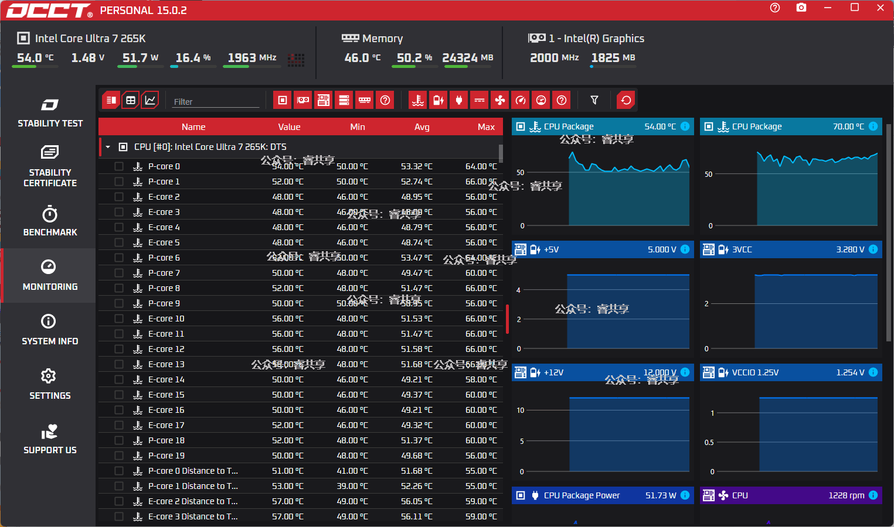The image size is (894, 527).
Task: Click the voltage filter battery icon
Action: [438, 100]
